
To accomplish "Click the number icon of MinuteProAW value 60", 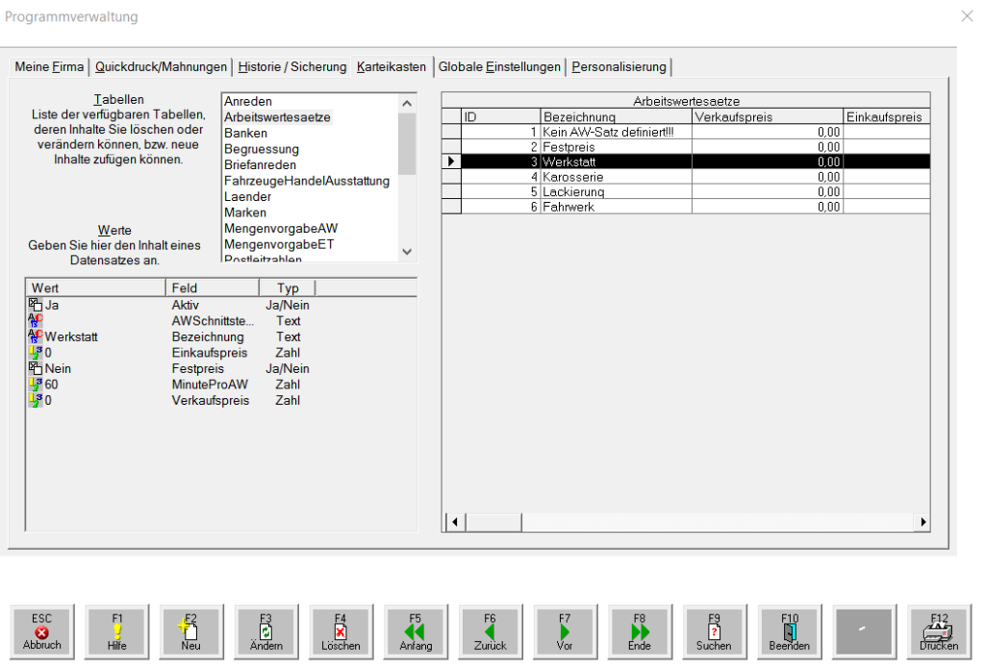I will (x=36, y=384).
